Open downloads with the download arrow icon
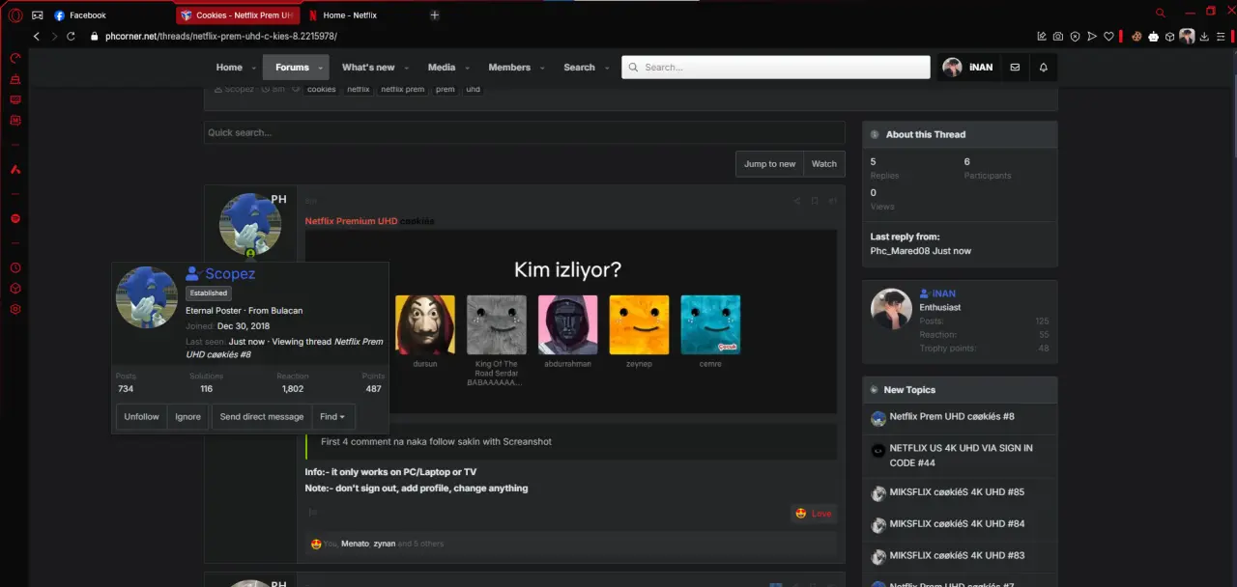 (1206, 37)
